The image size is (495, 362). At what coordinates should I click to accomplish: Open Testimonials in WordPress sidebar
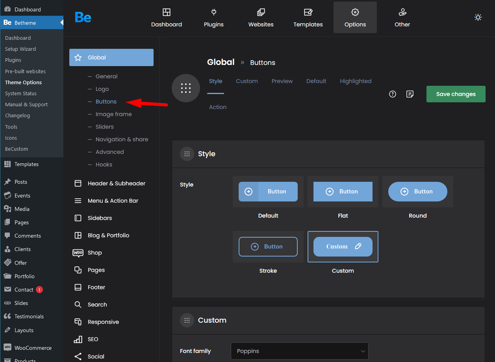32,316
